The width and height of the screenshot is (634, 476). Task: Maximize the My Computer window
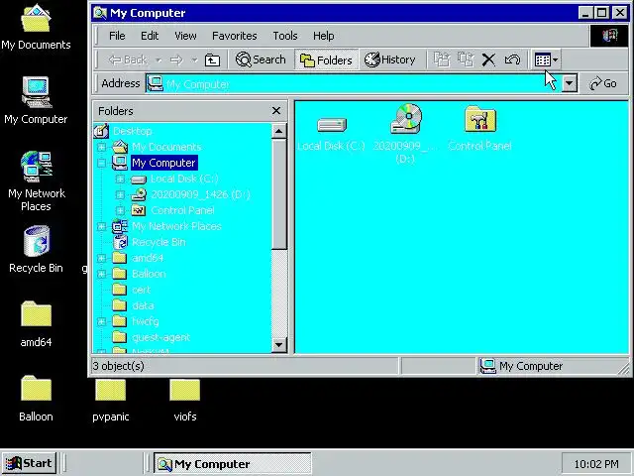pos(601,13)
